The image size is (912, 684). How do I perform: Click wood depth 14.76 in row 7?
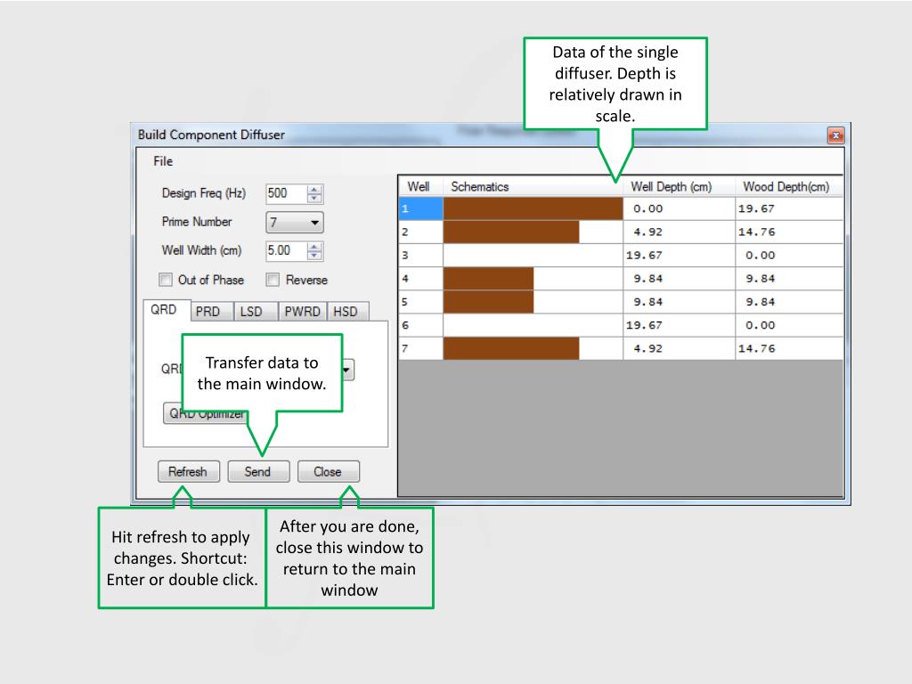789,348
